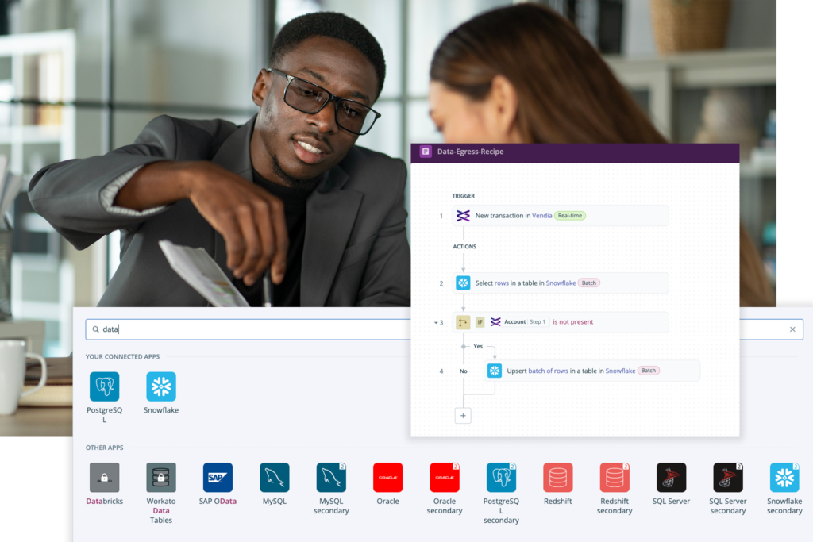The image size is (813, 542).
Task: Click the Snowflake link in step 2
Action: click(x=561, y=283)
